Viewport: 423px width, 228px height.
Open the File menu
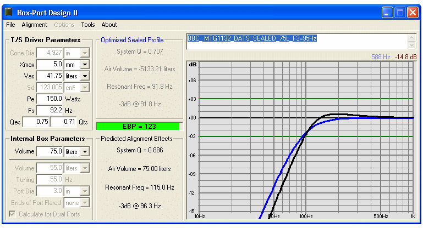coord(10,25)
